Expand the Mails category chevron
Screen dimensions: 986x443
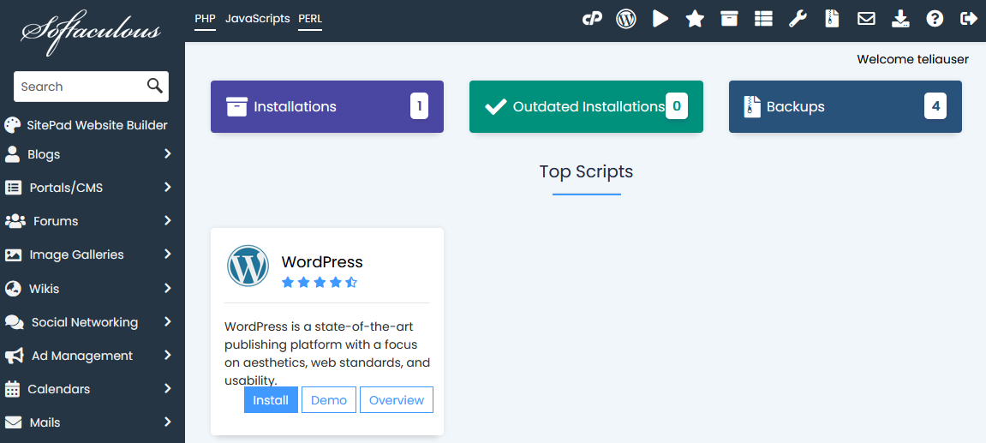[168, 422]
